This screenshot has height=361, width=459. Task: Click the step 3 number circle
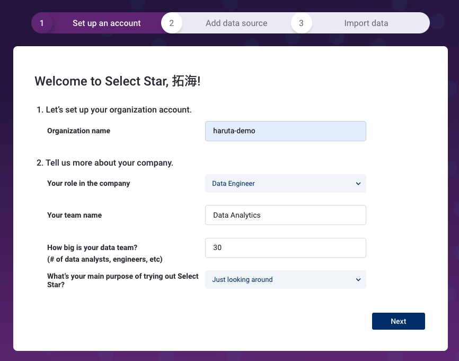point(301,23)
